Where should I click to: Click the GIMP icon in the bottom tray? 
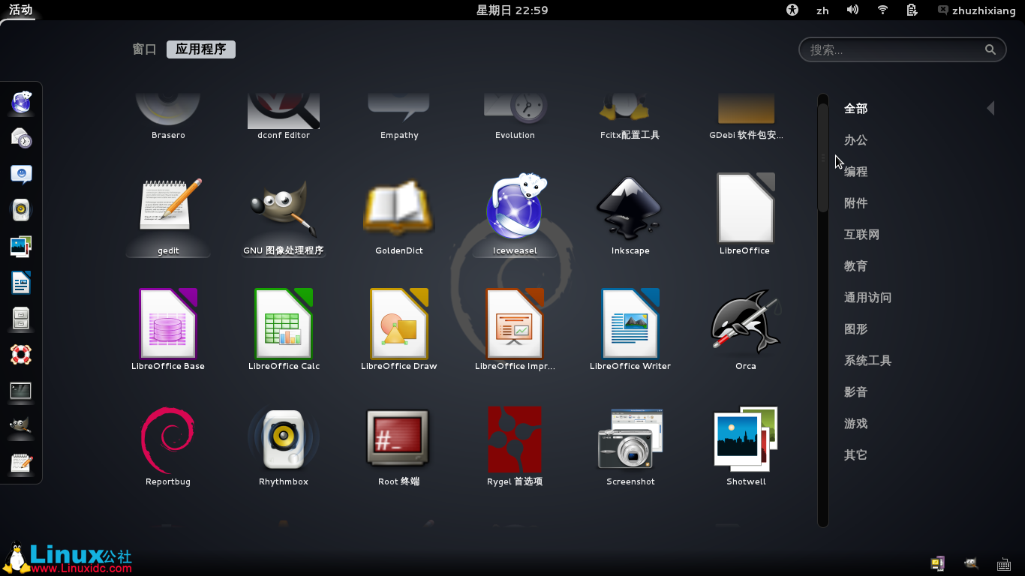pyautogui.click(x=970, y=563)
